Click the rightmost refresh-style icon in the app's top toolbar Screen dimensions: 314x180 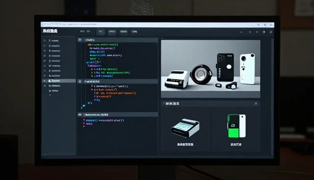click(271, 32)
